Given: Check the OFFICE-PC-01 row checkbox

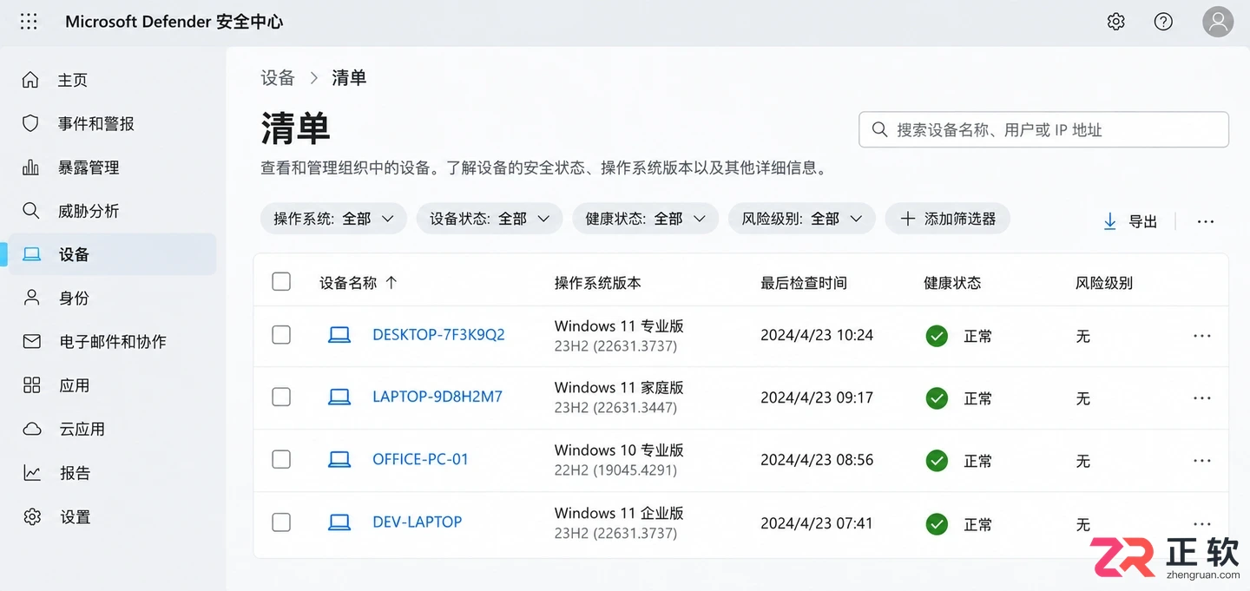Looking at the screenshot, I should [281, 459].
